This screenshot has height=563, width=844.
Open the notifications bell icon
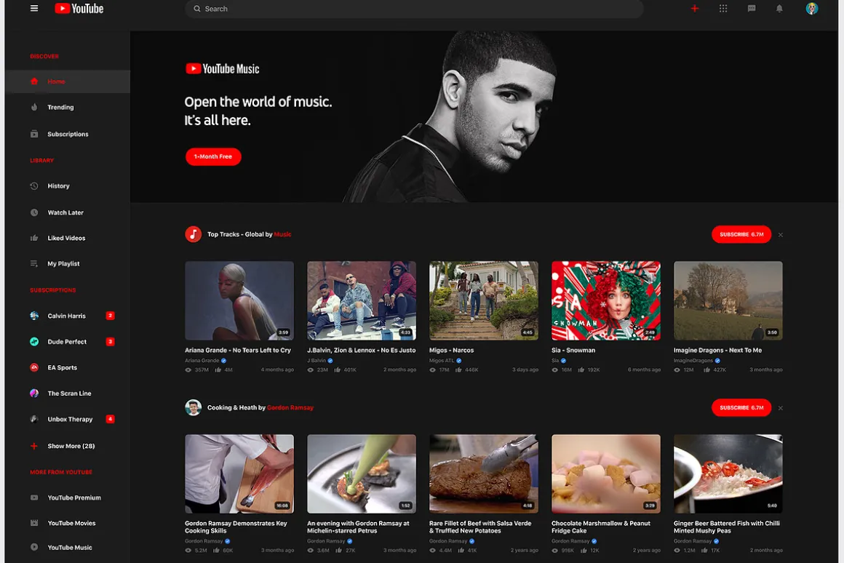pos(779,9)
